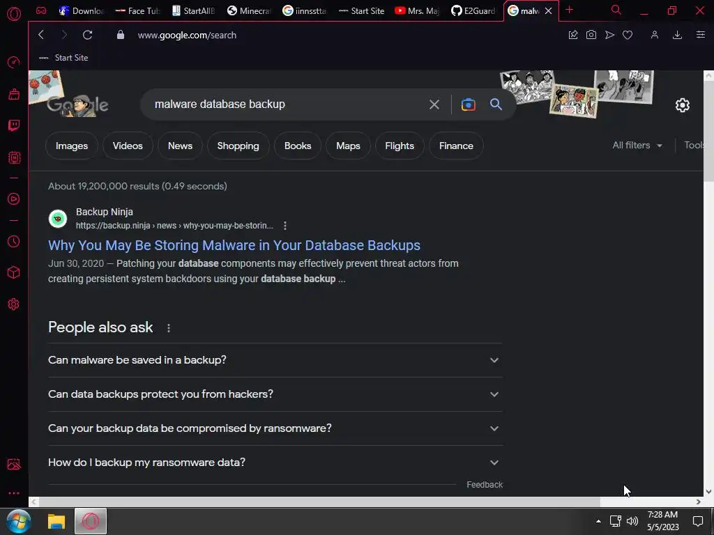Open a new tab with plus button
This screenshot has height=535, width=714.
point(569,10)
